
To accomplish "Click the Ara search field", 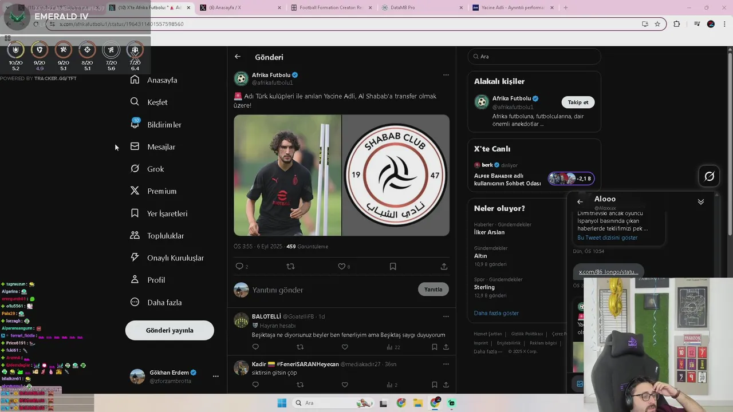I will point(534,57).
